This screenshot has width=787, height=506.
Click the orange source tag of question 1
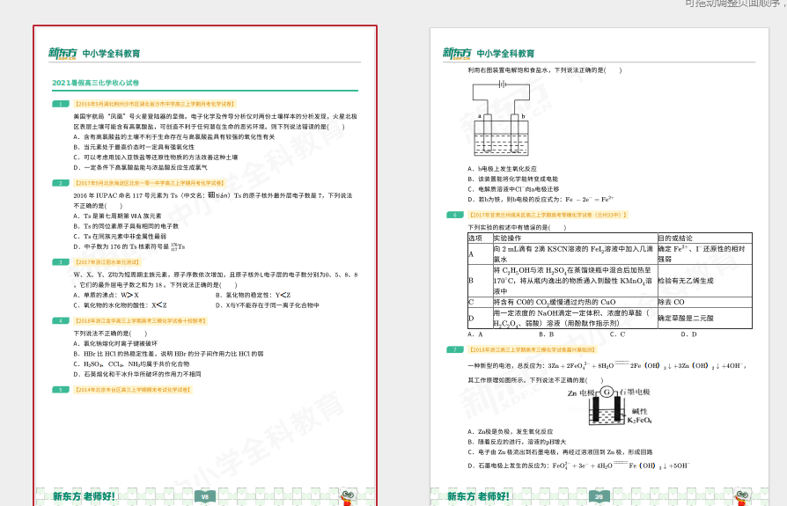(155, 104)
